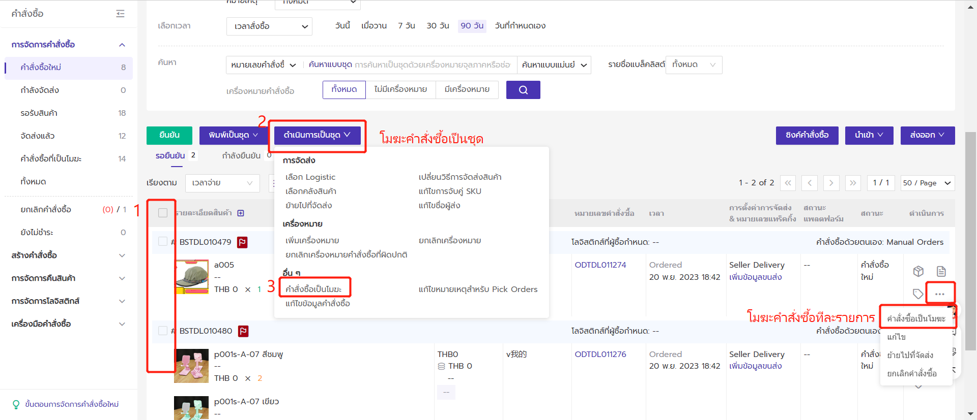
Task: Check the box for order BSTDL010480
Action: (x=163, y=331)
